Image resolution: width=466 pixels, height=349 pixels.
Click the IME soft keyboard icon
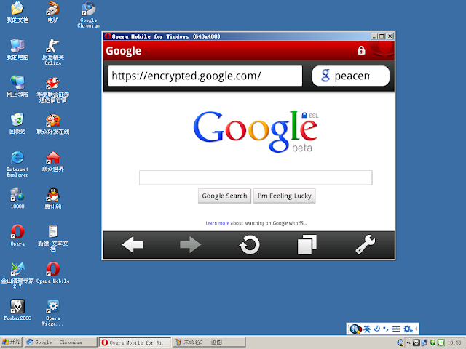click(396, 329)
